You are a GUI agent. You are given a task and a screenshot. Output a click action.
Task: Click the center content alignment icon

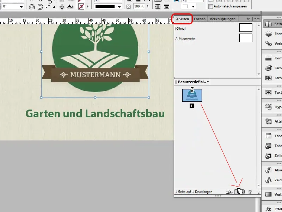(x=158, y=7)
